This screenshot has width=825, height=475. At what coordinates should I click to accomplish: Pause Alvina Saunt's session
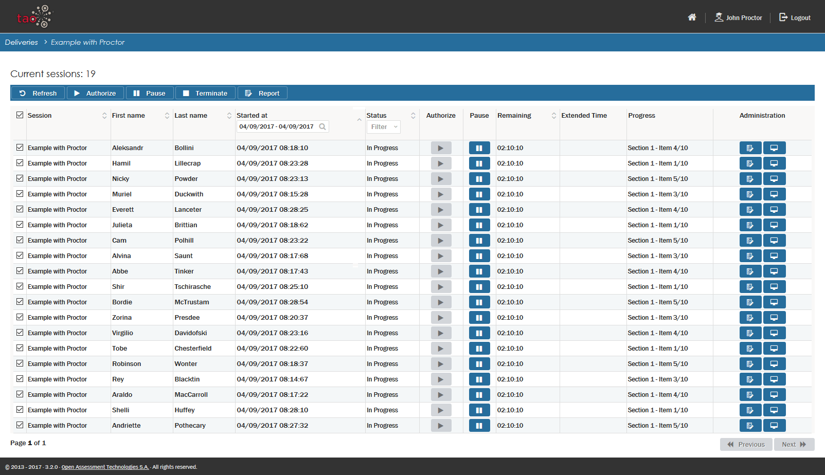(x=479, y=256)
